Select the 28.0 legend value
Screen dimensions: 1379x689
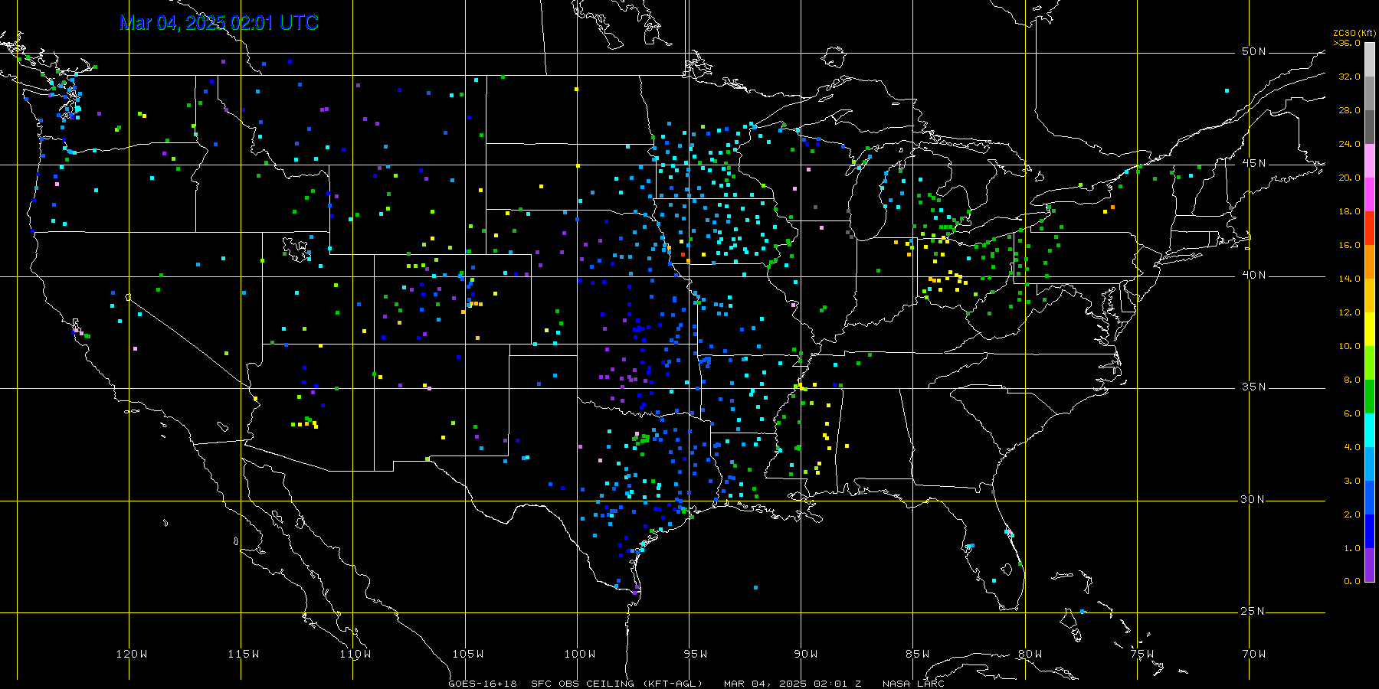pyautogui.click(x=1349, y=110)
